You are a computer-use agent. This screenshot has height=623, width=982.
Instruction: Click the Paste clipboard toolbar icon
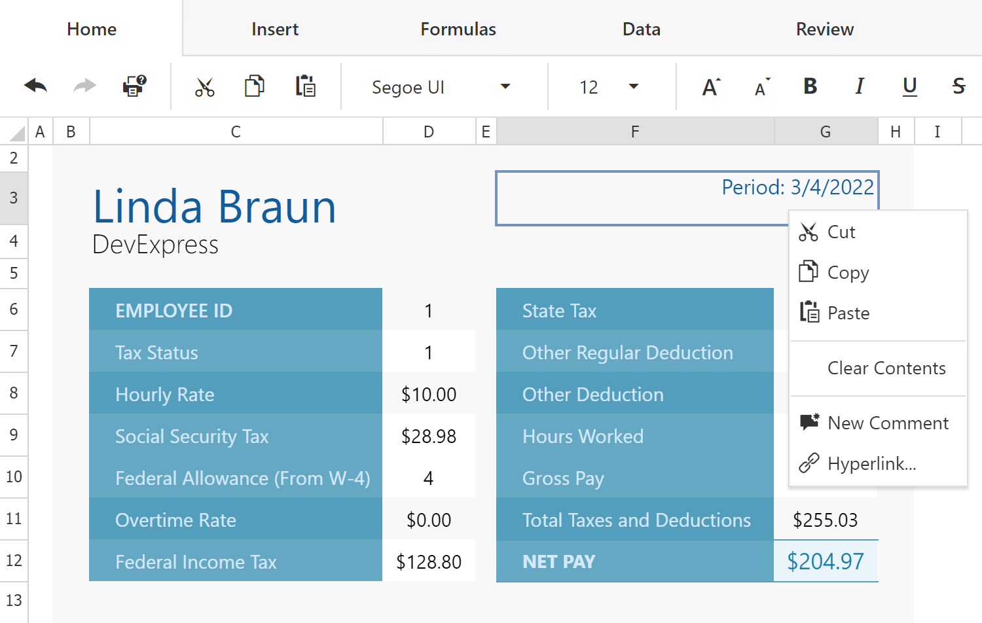(305, 86)
